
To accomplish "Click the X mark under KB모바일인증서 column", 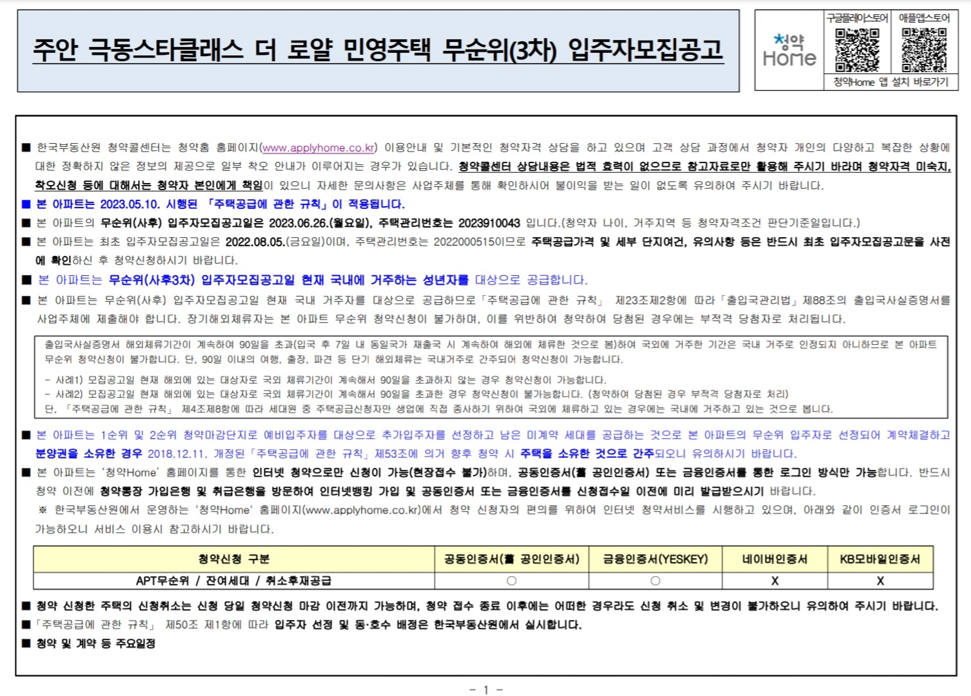I will [x=880, y=581].
